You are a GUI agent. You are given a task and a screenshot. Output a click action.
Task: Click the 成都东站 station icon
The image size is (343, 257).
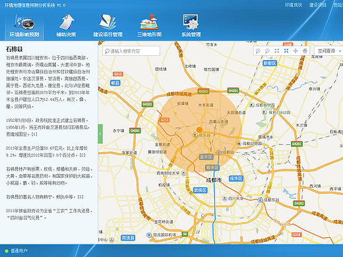point(261,200)
